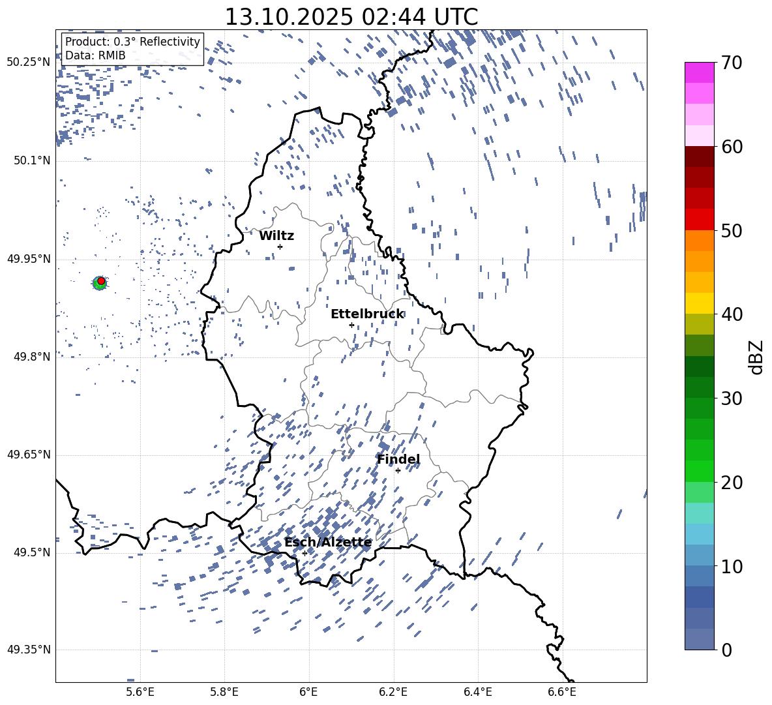Click the magenta band at top of colorbar
Image resolution: width=772 pixels, height=705 pixels.
(x=699, y=73)
